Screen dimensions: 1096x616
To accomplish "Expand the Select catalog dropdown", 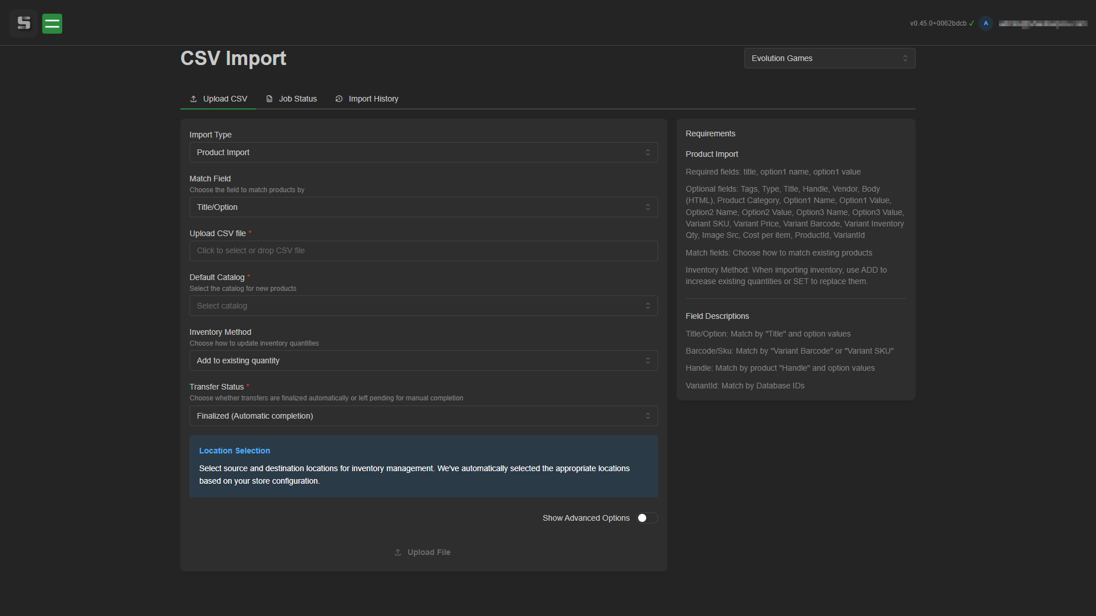I will click(423, 306).
